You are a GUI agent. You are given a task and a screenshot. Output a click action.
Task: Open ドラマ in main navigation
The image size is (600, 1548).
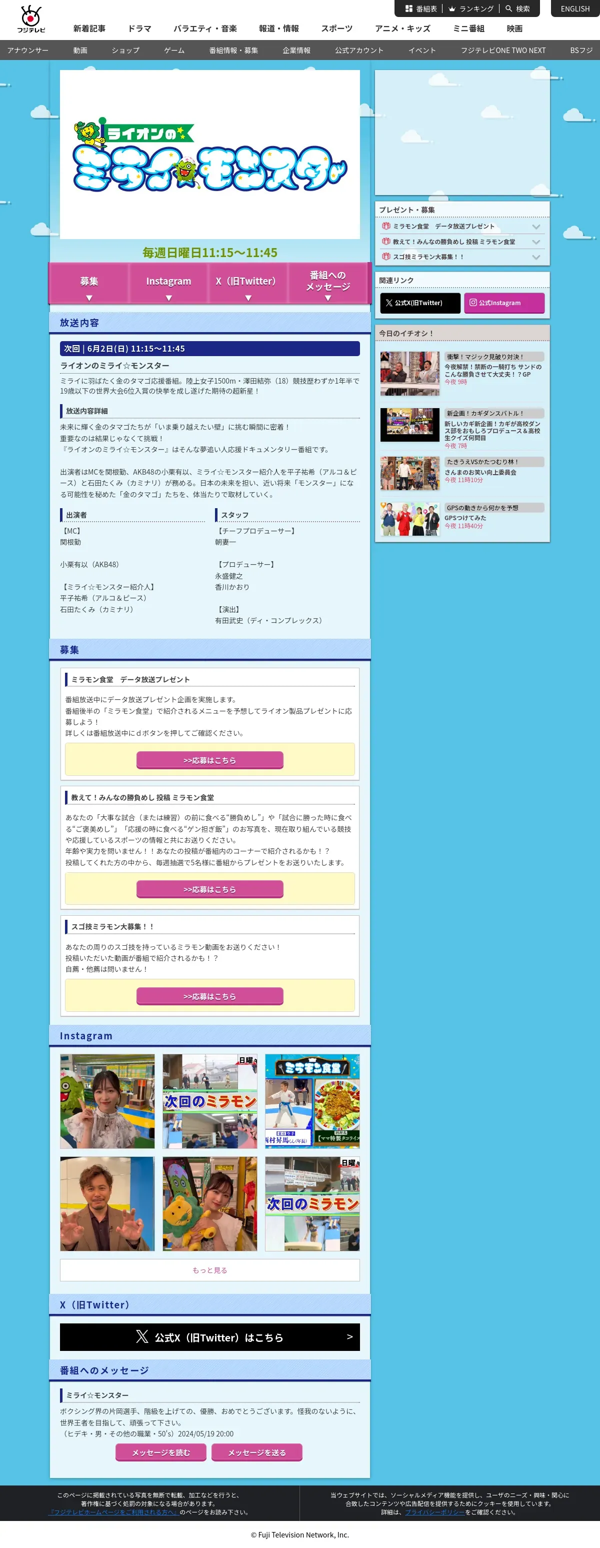click(x=139, y=28)
